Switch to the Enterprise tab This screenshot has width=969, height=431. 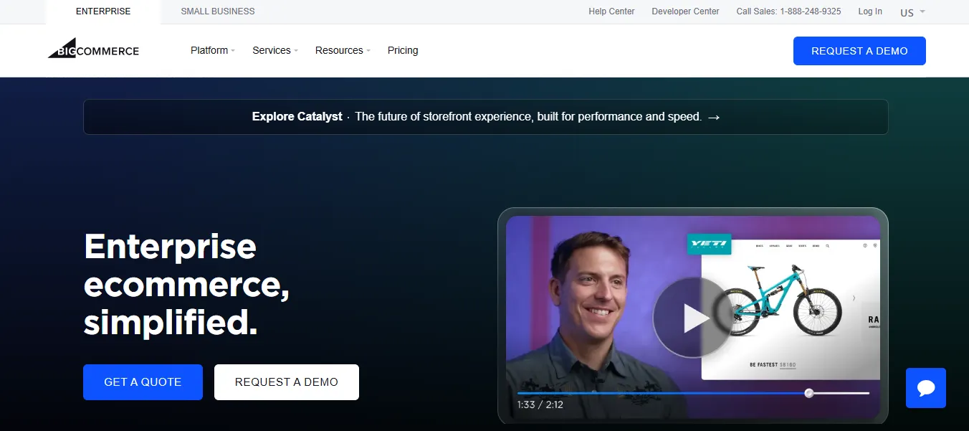tap(103, 11)
